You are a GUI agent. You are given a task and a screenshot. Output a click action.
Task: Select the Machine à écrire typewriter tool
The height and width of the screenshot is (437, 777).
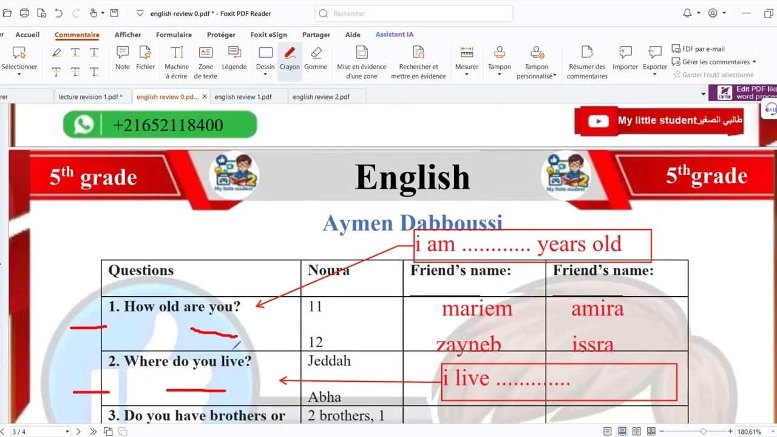click(177, 63)
